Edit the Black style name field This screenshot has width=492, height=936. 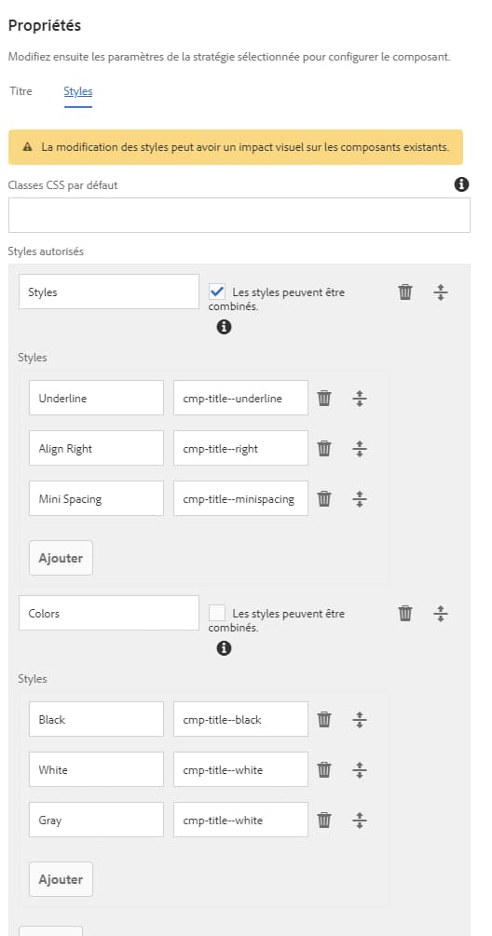pos(96,719)
